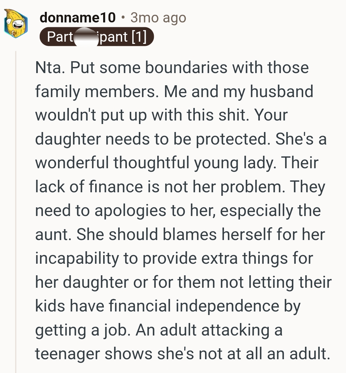Click the word 'boundaries' in the comment
This screenshot has width=346, height=373.
tap(186, 68)
